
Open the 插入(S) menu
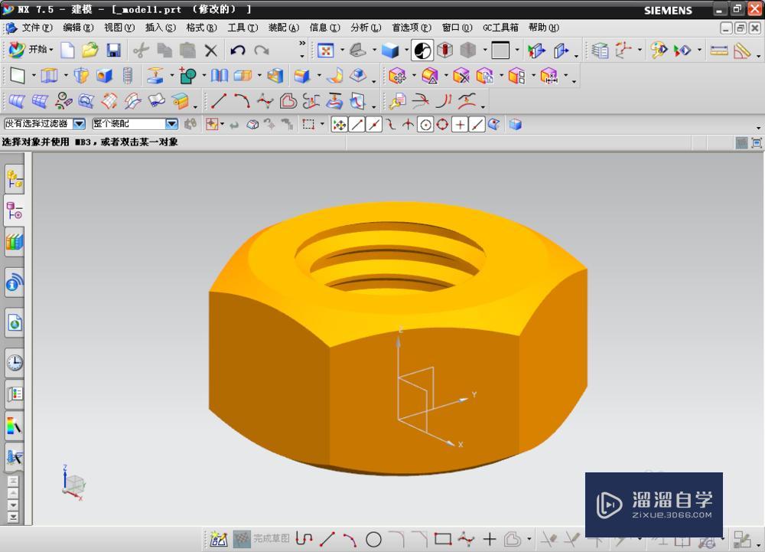pos(161,28)
